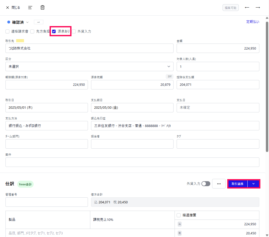Open the three-dots more options button
The image size is (269, 237).
pos(219,184)
